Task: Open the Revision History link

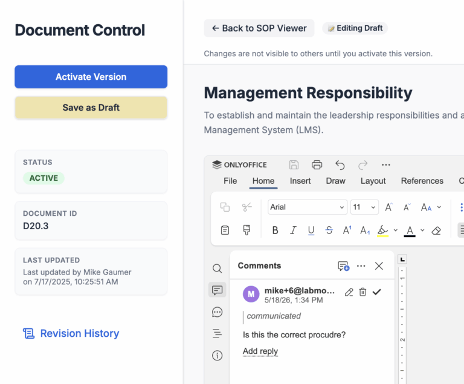Action: (71, 333)
